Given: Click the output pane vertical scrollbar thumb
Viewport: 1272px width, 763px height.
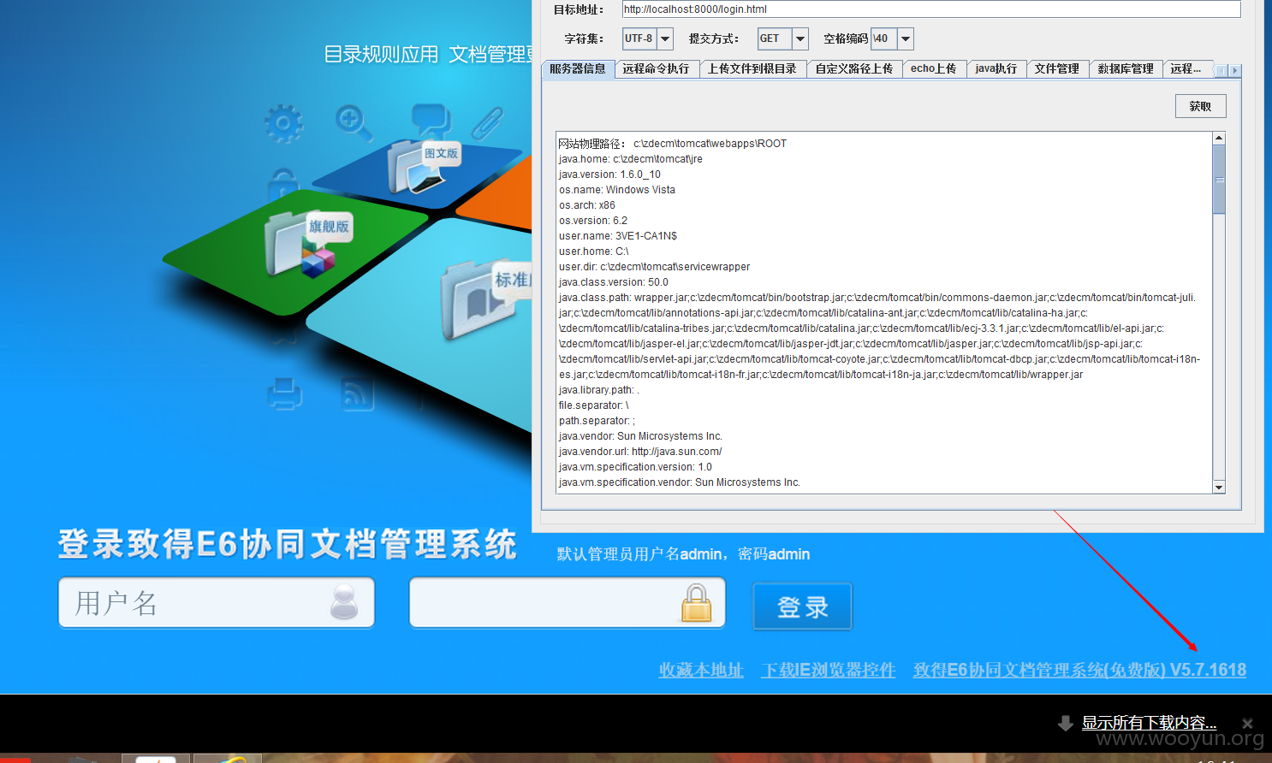Looking at the screenshot, I should 1219,179.
